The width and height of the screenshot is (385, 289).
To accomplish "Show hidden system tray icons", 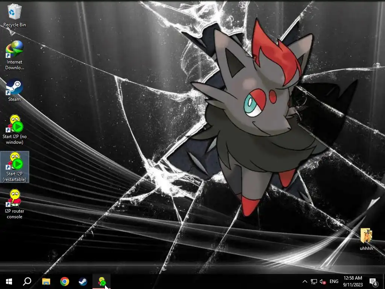I will [x=305, y=281].
